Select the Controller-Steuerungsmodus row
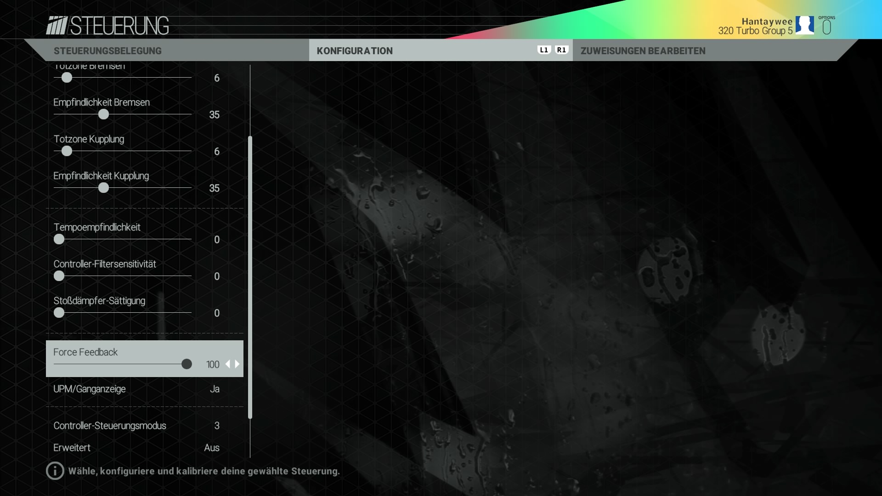882x496 pixels. pyautogui.click(x=145, y=426)
